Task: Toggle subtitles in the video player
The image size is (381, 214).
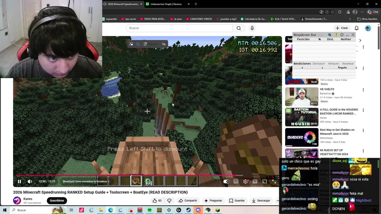Action: click(236, 181)
